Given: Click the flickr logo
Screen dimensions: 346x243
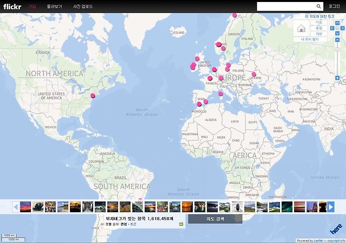Looking at the screenshot, I should tap(12, 6).
